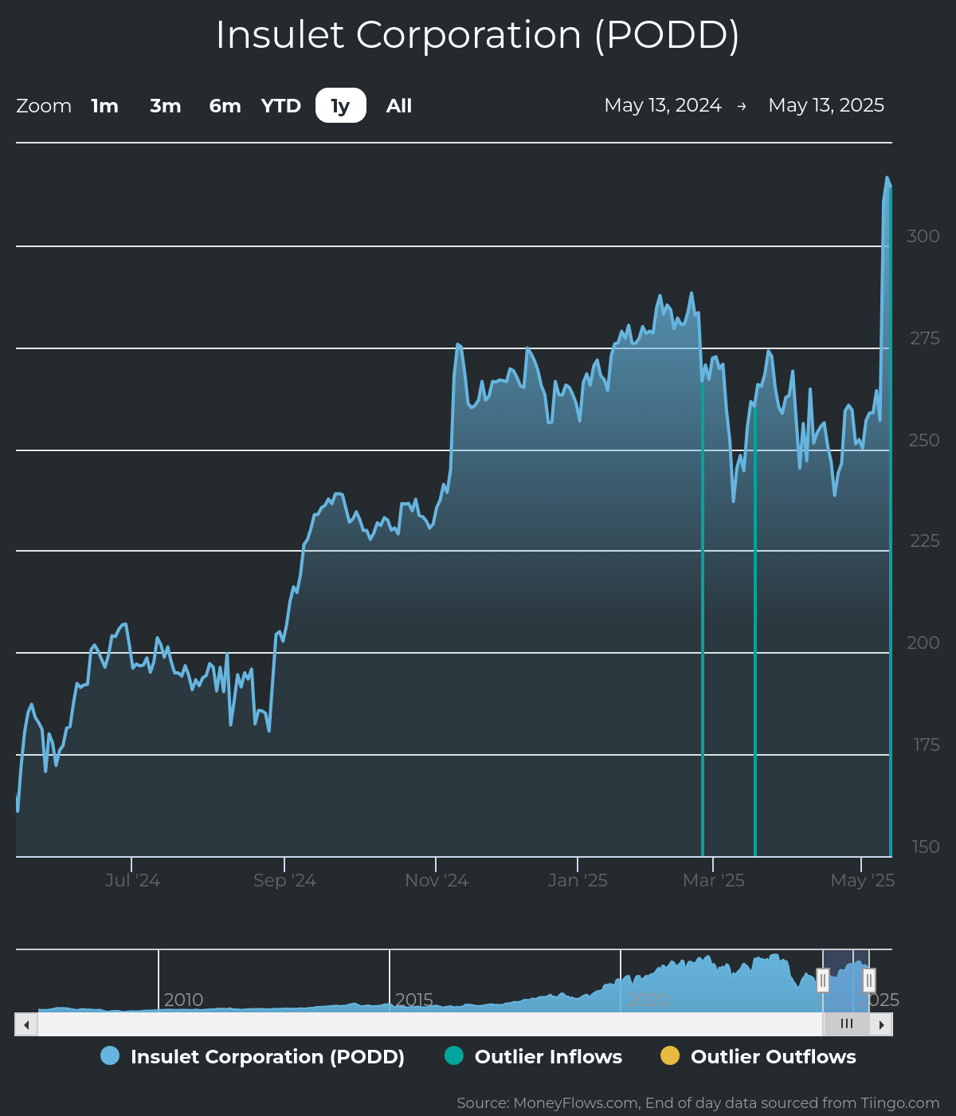Click the May 2025 outlier inflow line
This screenshot has width=956, height=1116.
click(890, 522)
